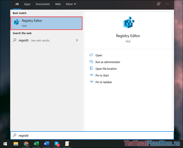Click the Search the web heading
This screenshot has height=148, width=183.
[x=22, y=33]
